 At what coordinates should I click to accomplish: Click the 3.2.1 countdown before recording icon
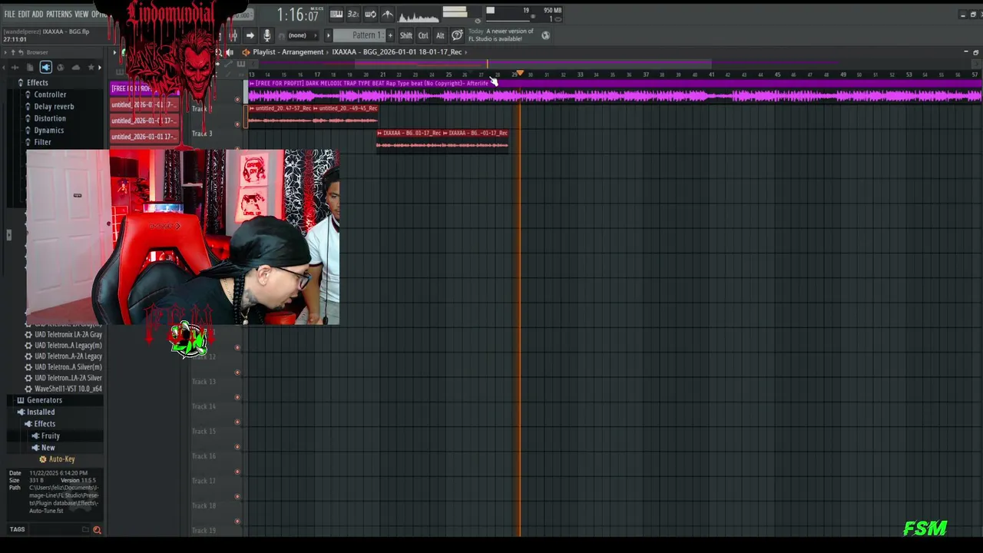(352, 15)
